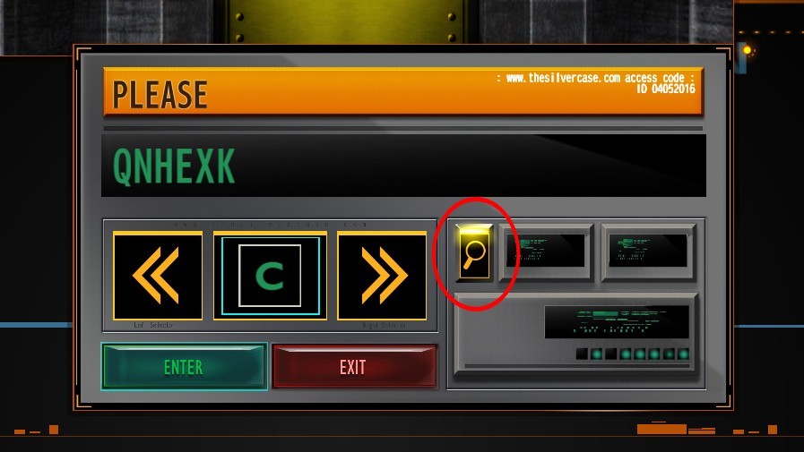Click the ID 04052016 label
The image size is (804, 452).
pyautogui.click(x=666, y=90)
